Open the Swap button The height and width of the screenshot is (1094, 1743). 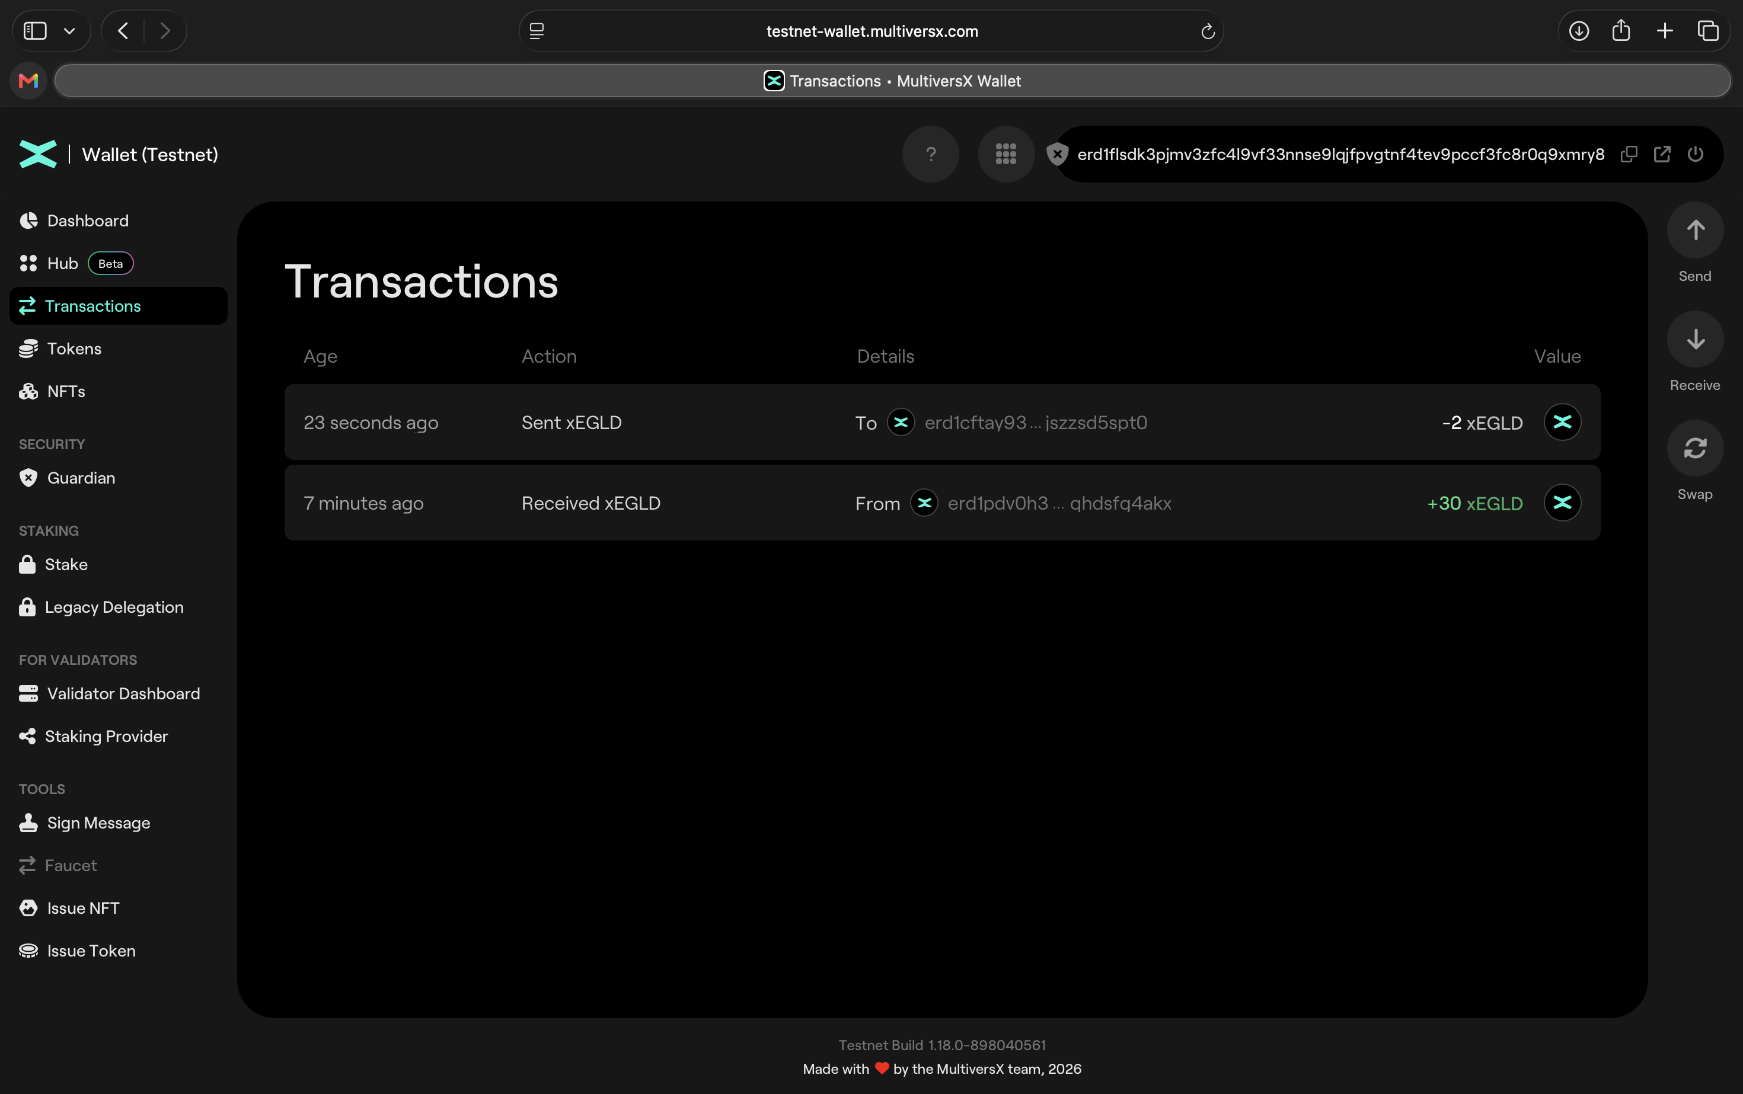[x=1695, y=449]
